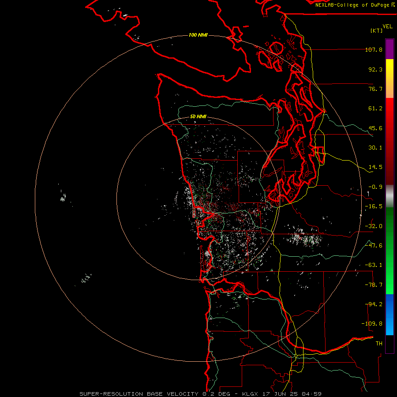Pick the purple segment of velocity color bar

(x=390, y=49)
